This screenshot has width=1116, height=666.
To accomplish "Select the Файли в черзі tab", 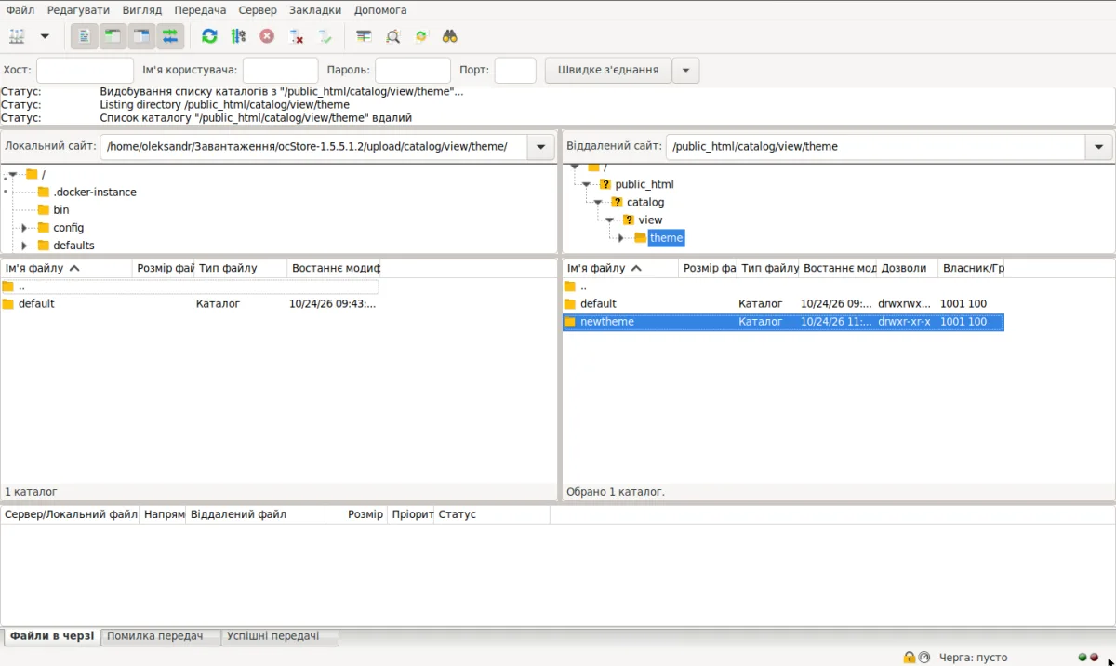I will coord(52,636).
